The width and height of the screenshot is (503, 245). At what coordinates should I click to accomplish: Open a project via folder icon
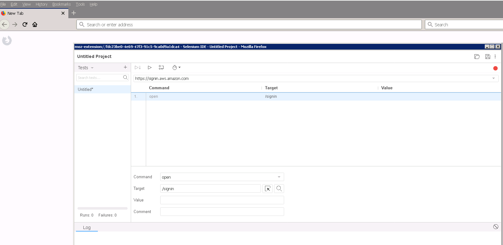[x=477, y=56]
